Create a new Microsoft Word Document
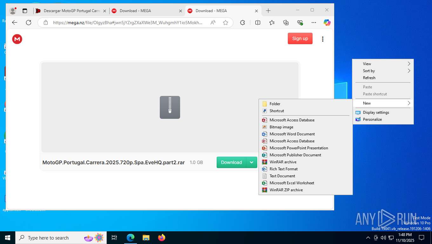This screenshot has width=432, height=244. 306,134
